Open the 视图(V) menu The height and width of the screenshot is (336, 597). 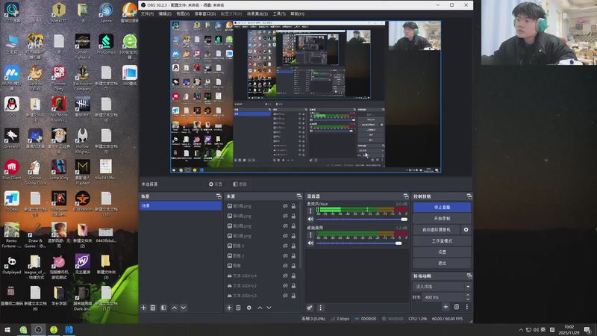(x=183, y=13)
